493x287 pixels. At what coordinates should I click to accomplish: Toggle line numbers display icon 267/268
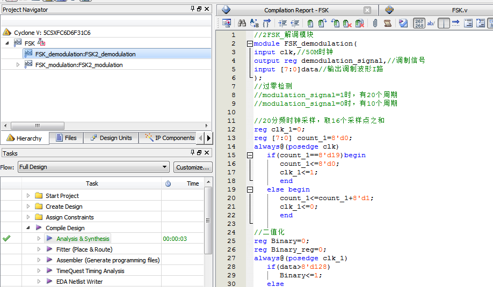(x=419, y=23)
